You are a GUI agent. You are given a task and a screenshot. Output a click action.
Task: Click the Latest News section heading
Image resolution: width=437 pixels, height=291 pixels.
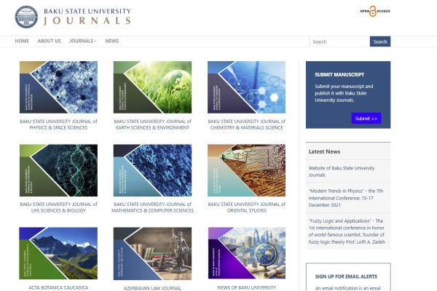[324, 151]
